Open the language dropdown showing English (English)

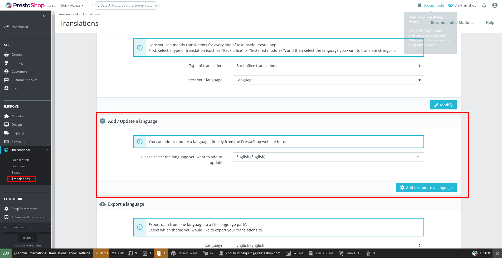click(x=328, y=157)
